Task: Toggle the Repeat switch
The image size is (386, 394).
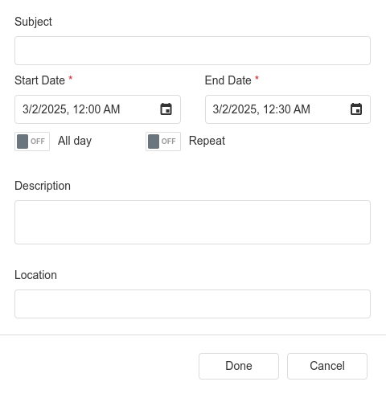Action: click(163, 142)
